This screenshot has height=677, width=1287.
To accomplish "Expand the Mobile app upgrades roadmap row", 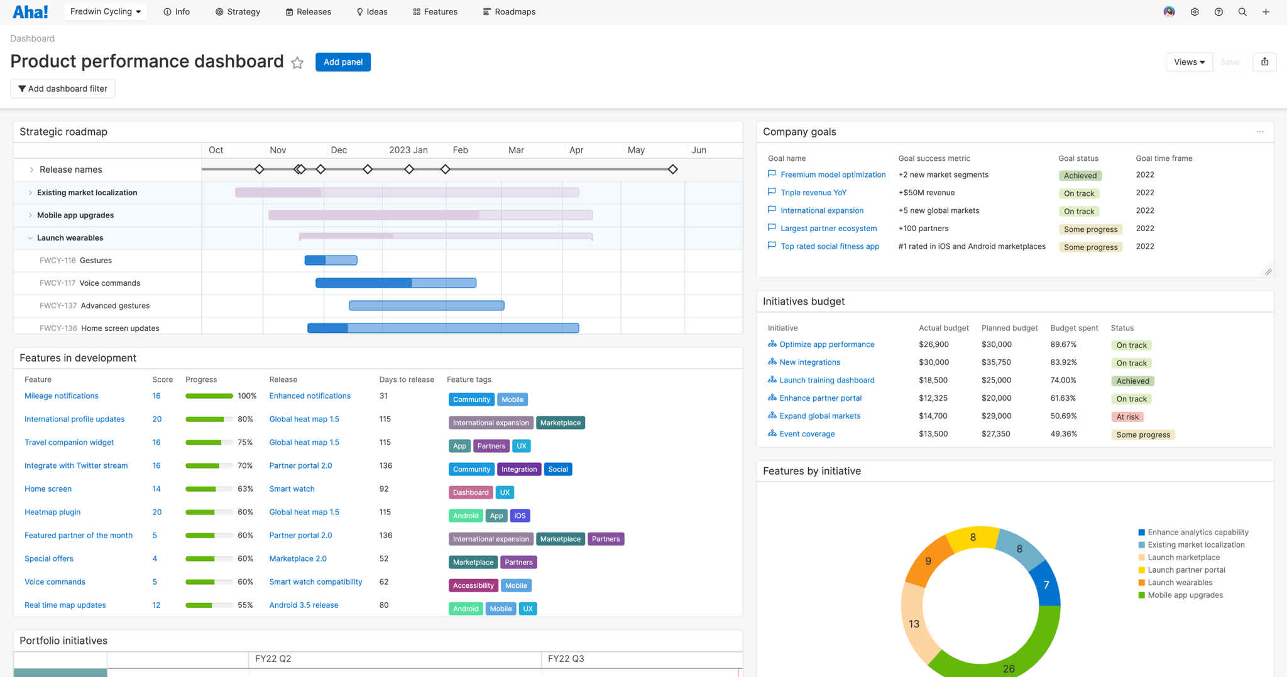I will [30, 215].
